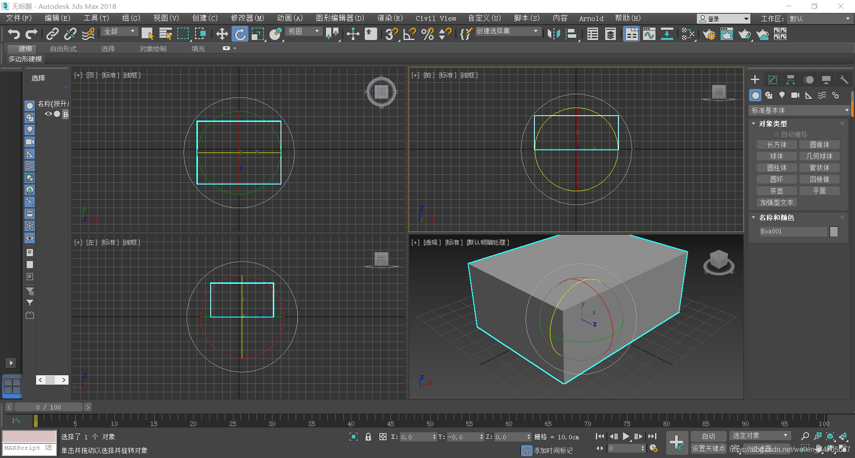Open the 创建选择集 dropdown
This screenshot has height=458, width=855.
click(x=508, y=31)
